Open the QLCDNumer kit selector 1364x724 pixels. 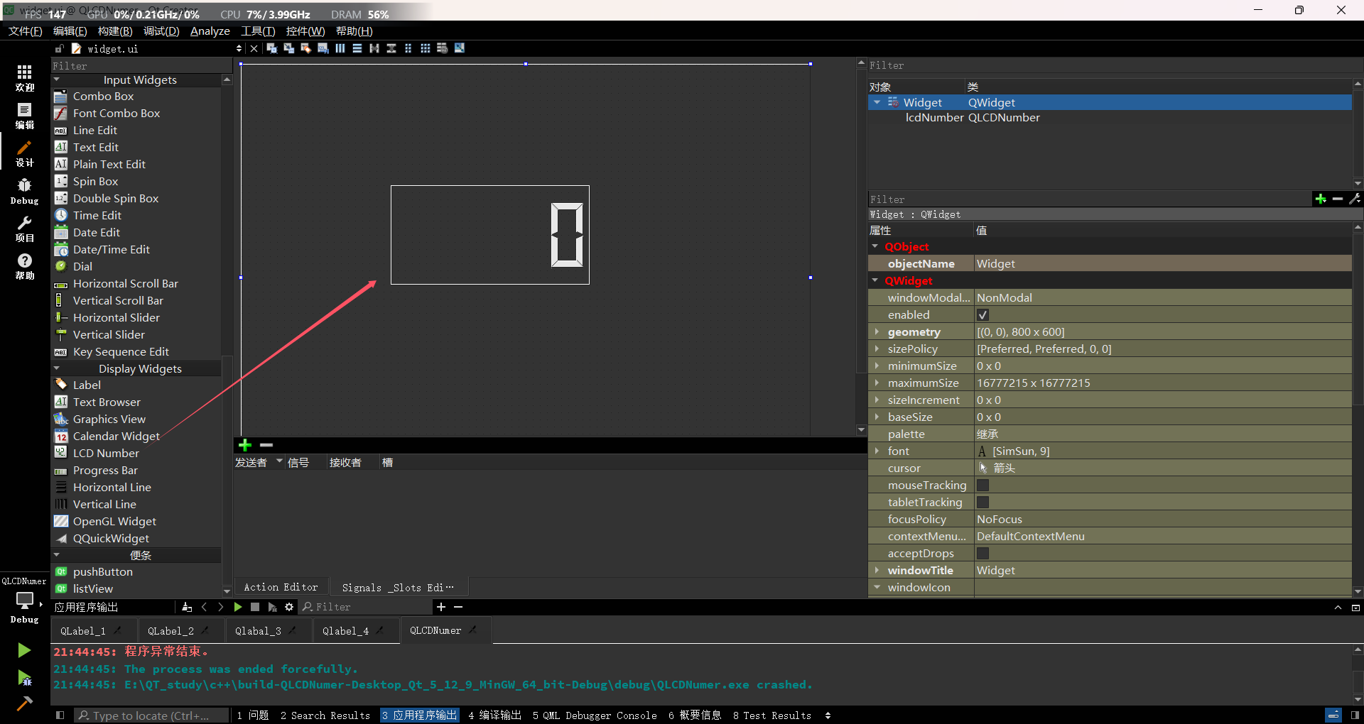24,600
